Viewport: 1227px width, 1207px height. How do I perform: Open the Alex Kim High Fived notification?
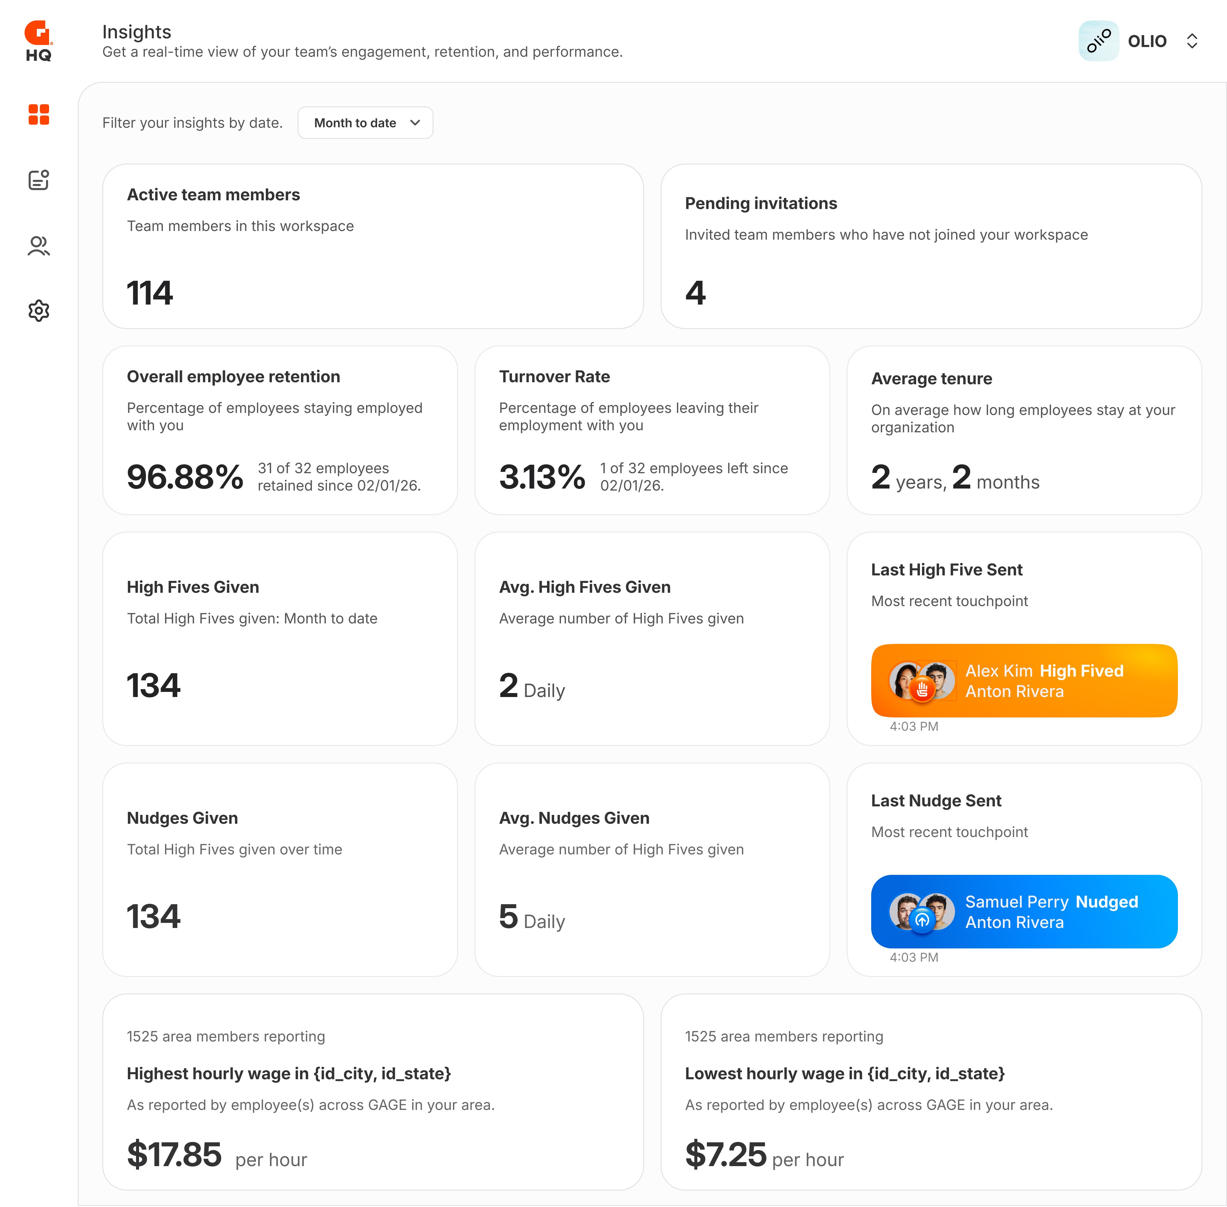click(1024, 680)
